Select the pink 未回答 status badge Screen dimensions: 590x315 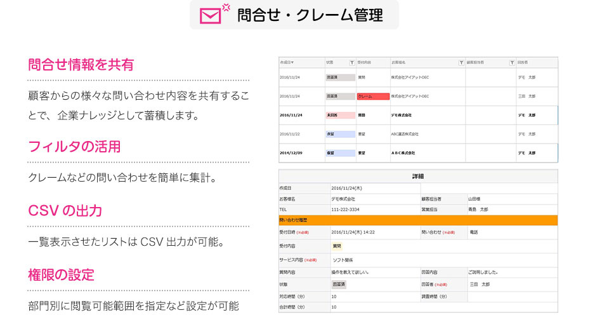(340, 116)
